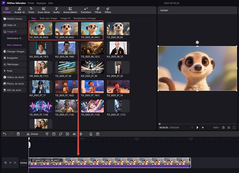Open the Aide menu

51,3
